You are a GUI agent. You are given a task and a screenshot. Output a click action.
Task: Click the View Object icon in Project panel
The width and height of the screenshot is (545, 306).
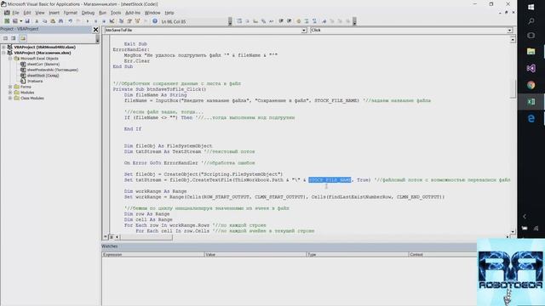pos(14,38)
